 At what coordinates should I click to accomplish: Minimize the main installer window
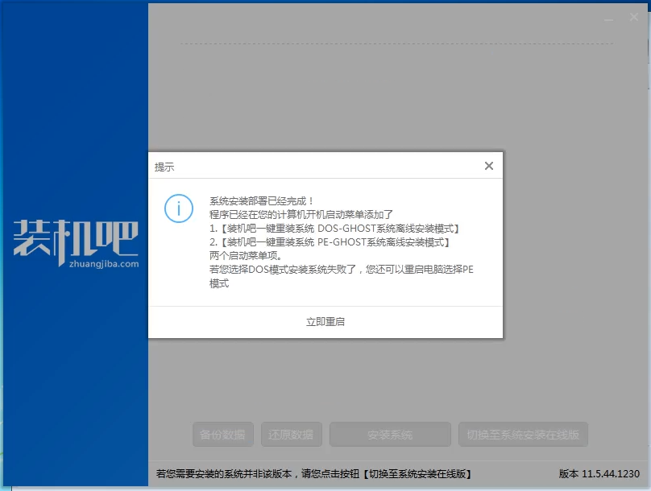pyautogui.click(x=611, y=18)
